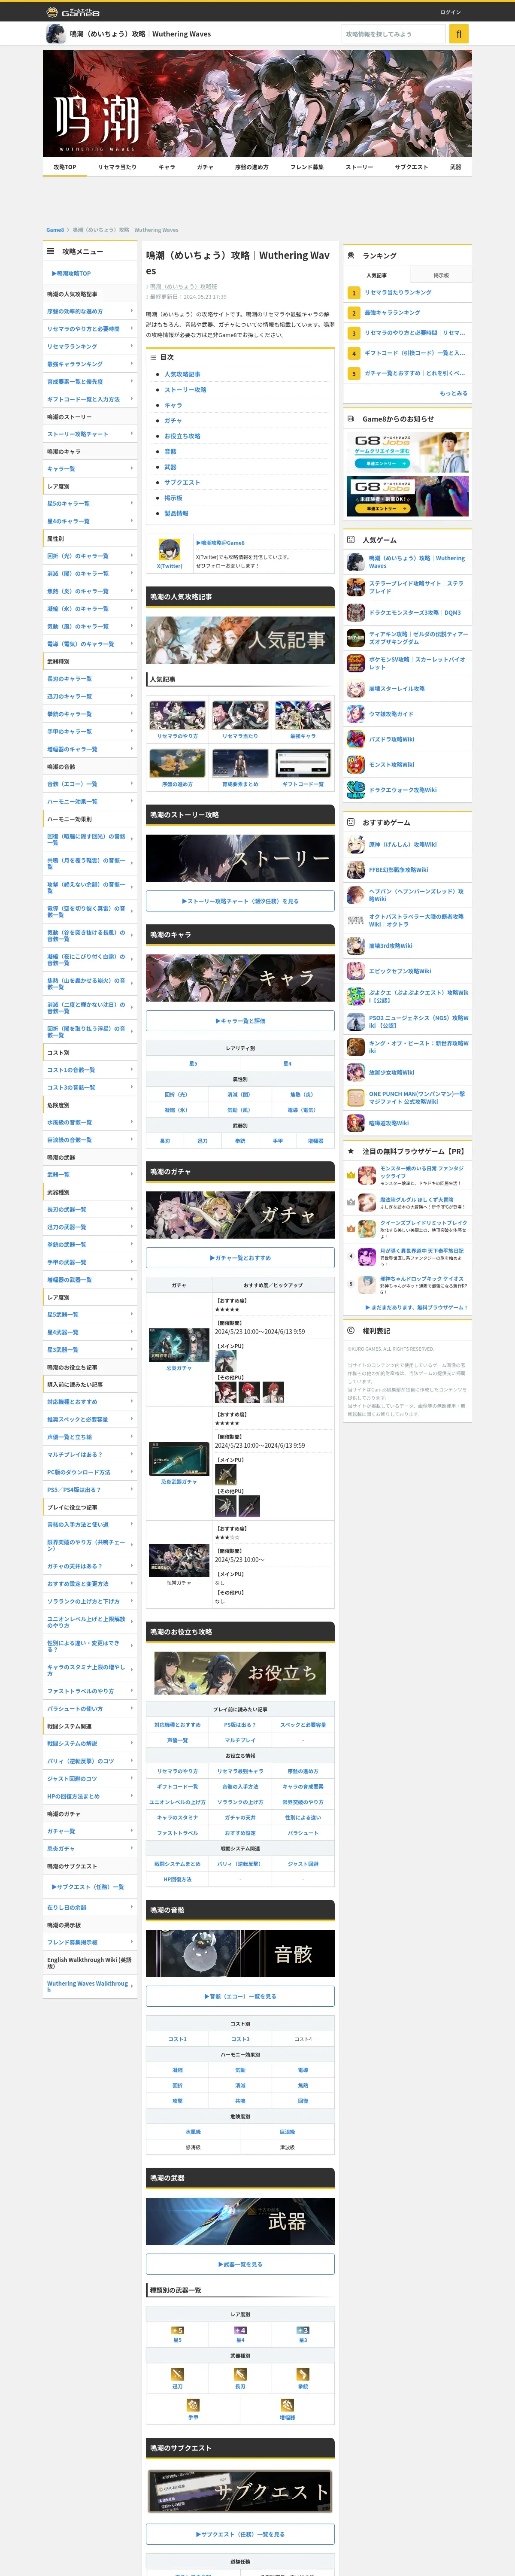515x2576 pixels.
Task: Switch to the 掲示板 ranking tab
Action: point(441,275)
